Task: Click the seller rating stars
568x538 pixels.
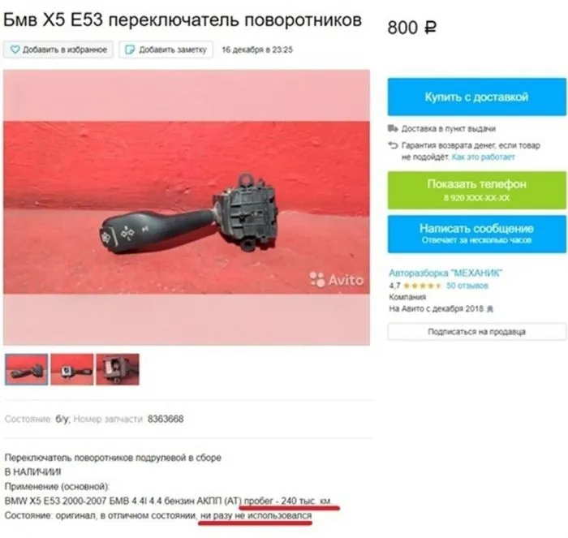Action: pyautogui.click(x=423, y=286)
